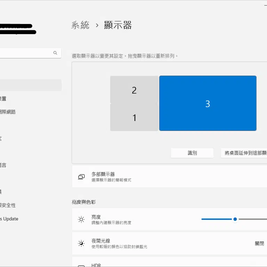Open the 網際網路 sidebar category

8,112
